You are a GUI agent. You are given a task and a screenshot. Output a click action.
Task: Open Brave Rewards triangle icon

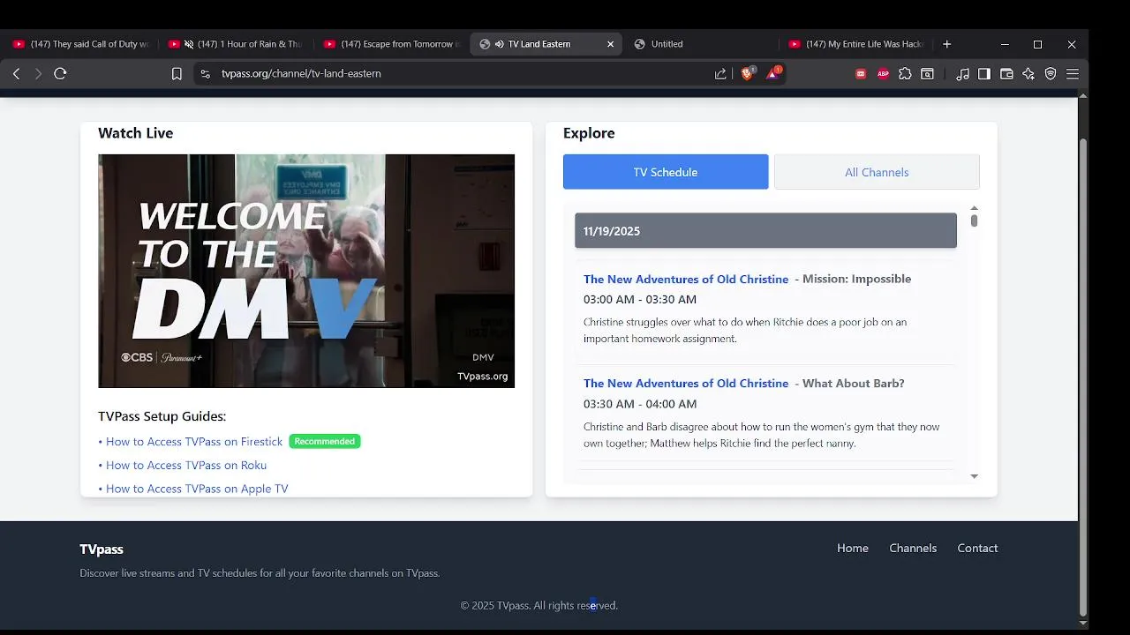(772, 74)
